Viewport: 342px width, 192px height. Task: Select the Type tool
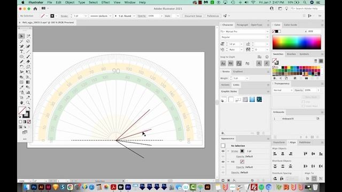(x=21, y=52)
